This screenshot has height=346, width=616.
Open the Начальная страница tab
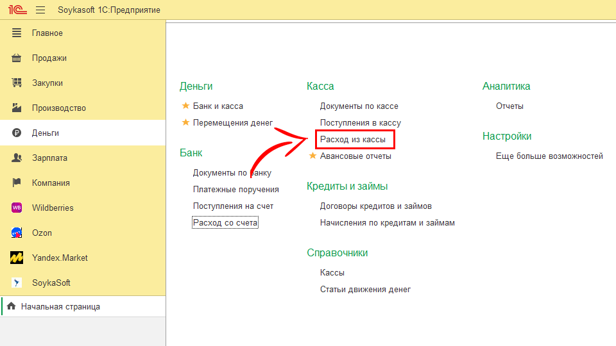[x=60, y=306]
